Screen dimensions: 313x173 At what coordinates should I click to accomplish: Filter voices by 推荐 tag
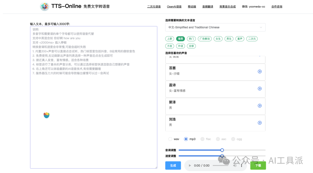181,39
